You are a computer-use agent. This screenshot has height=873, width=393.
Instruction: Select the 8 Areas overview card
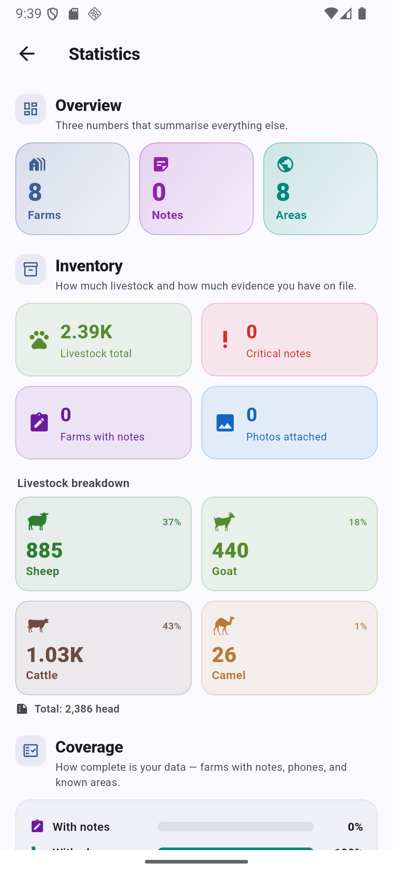pos(321,189)
